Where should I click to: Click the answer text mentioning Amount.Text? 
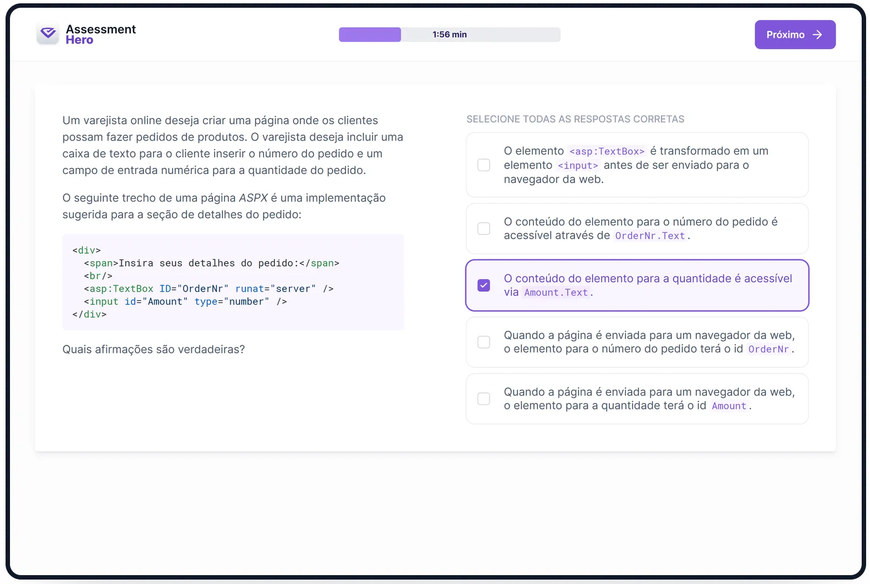(648, 285)
